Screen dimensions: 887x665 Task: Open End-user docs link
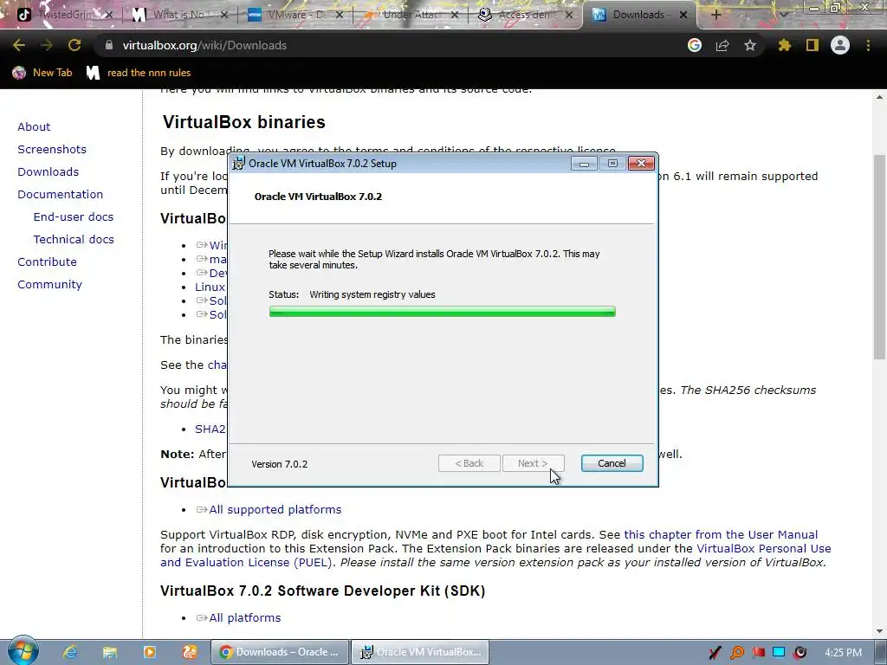74,217
